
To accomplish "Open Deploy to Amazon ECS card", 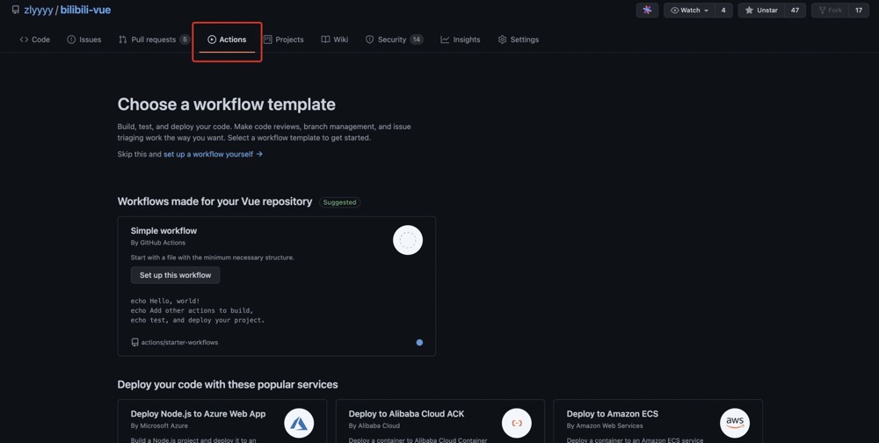I will 612,414.
